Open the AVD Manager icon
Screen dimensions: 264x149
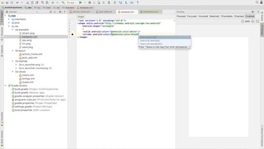(x=109, y=2)
